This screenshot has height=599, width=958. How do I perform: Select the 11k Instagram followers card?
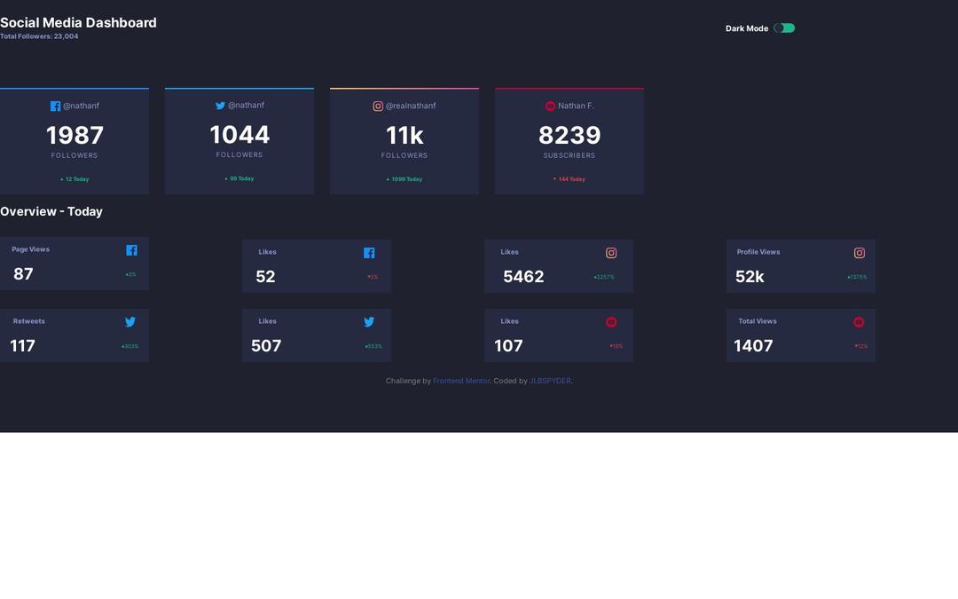pos(404,140)
